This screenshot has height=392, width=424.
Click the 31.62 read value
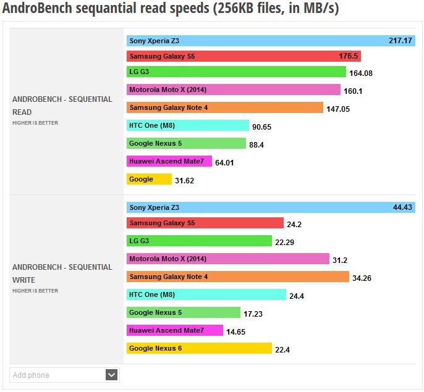pos(184,181)
